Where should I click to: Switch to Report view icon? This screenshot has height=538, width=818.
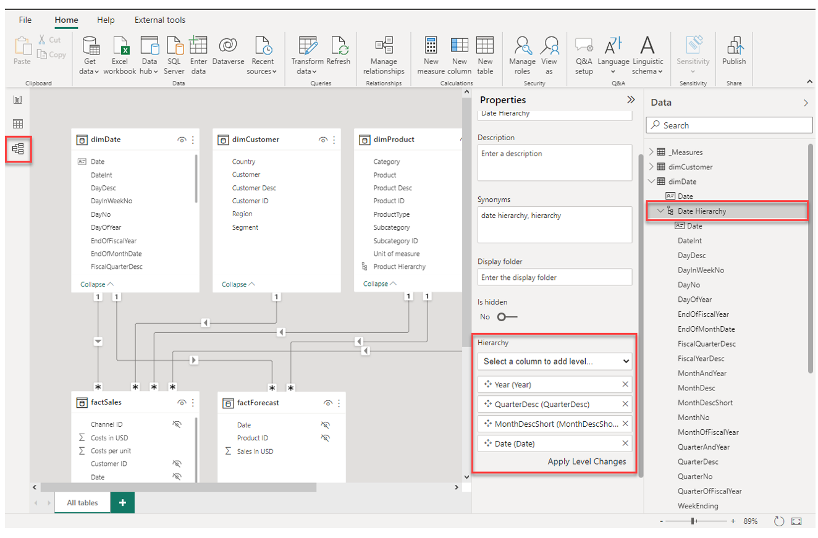17,100
